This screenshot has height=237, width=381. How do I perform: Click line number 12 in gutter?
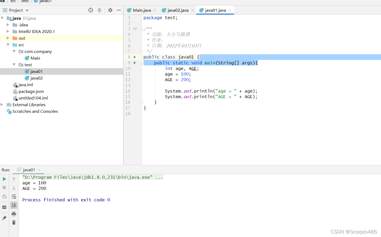[128, 80]
